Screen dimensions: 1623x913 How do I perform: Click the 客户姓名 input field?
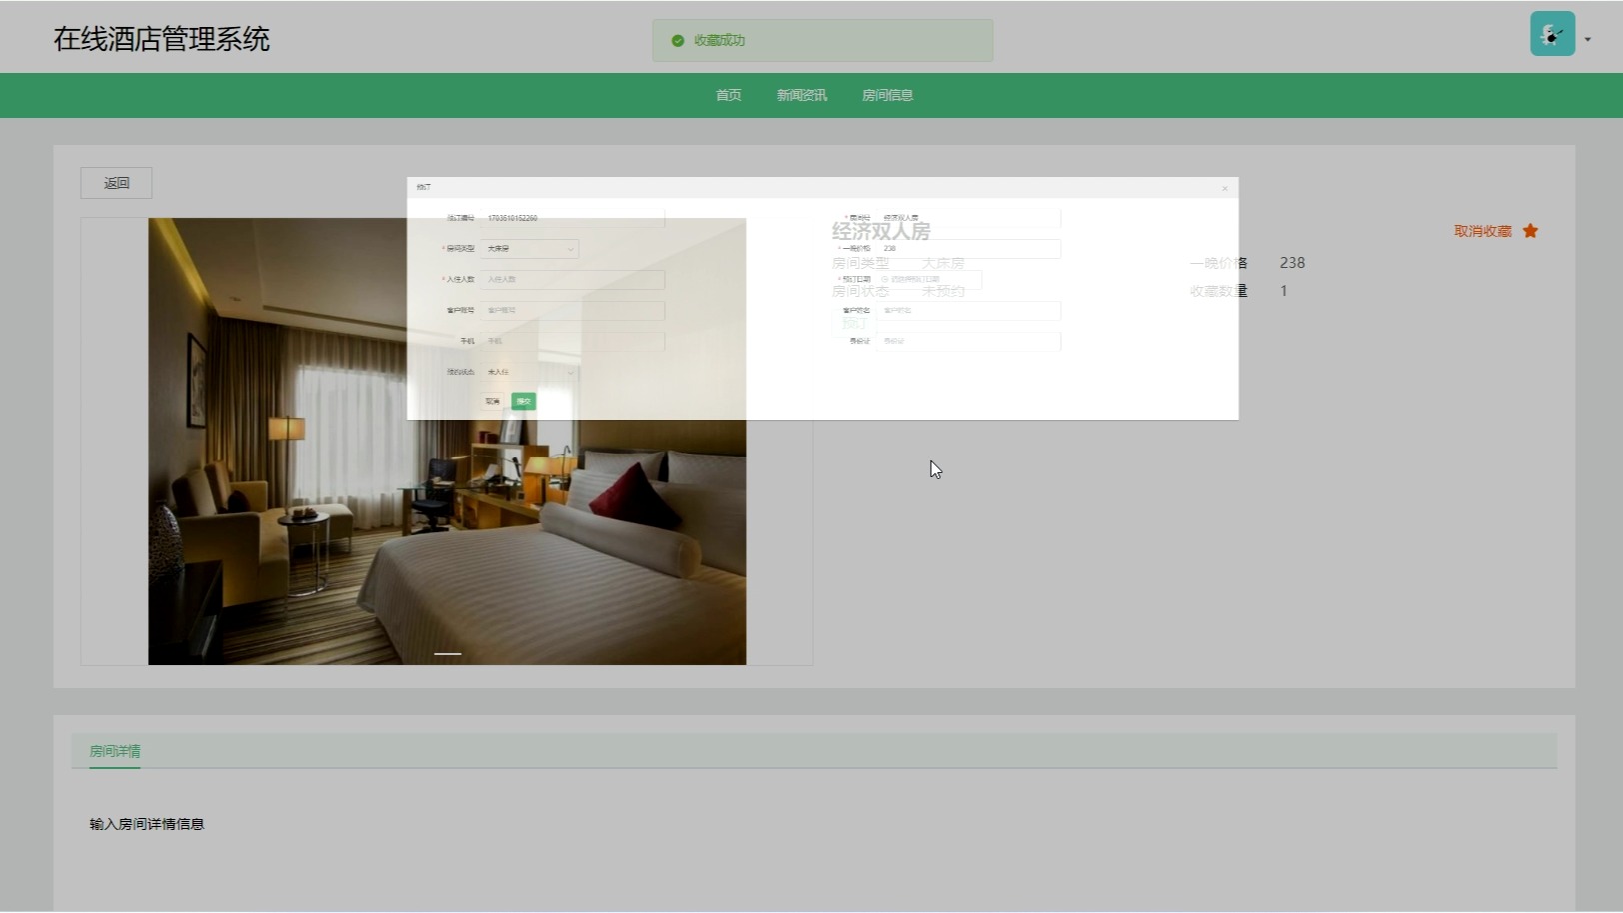[967, 311]
